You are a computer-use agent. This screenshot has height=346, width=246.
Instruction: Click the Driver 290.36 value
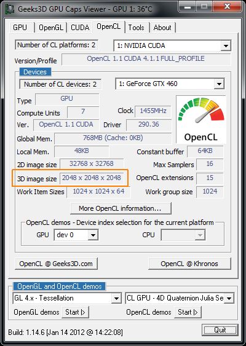click(149, 125)
